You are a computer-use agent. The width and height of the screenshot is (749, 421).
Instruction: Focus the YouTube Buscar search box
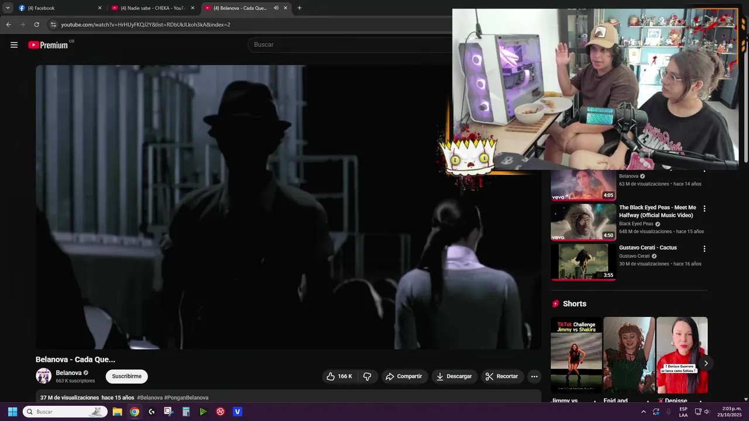[x=351, y=44]
